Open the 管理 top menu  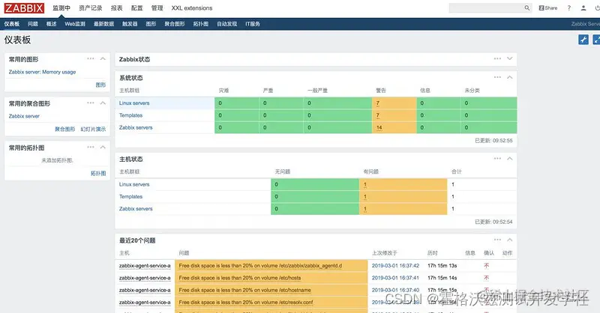(x=157, y=8)
